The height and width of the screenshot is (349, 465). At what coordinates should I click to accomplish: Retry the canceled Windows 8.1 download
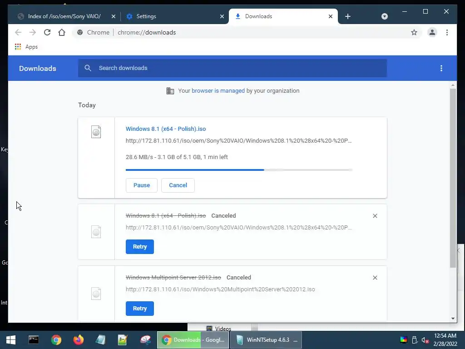[140, 247]
